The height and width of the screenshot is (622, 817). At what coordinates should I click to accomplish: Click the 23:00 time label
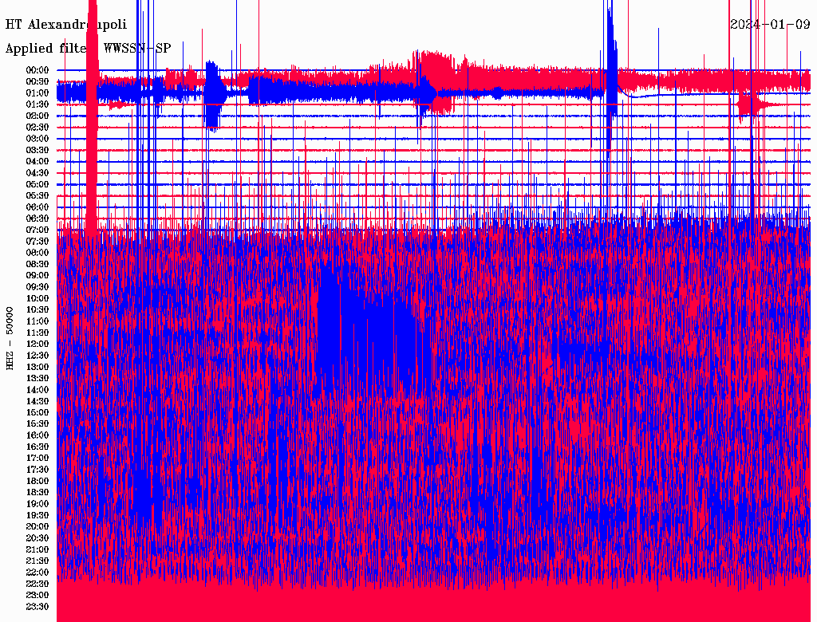coord(37,596)
